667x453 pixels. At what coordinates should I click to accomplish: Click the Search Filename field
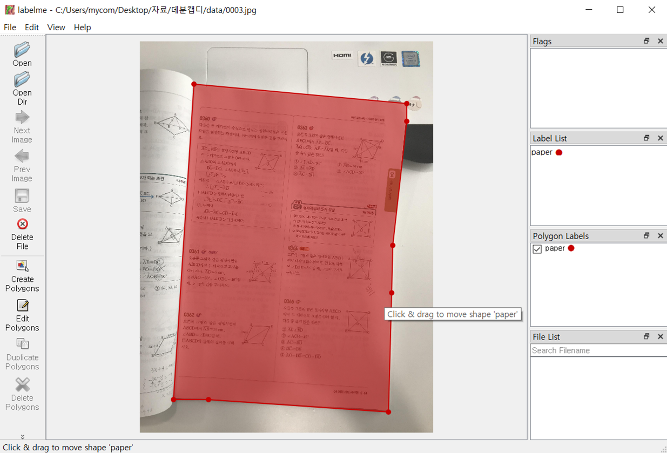[598, 350]
